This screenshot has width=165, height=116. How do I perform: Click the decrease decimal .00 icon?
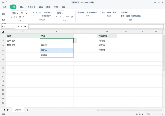click(x=72, y=17)
